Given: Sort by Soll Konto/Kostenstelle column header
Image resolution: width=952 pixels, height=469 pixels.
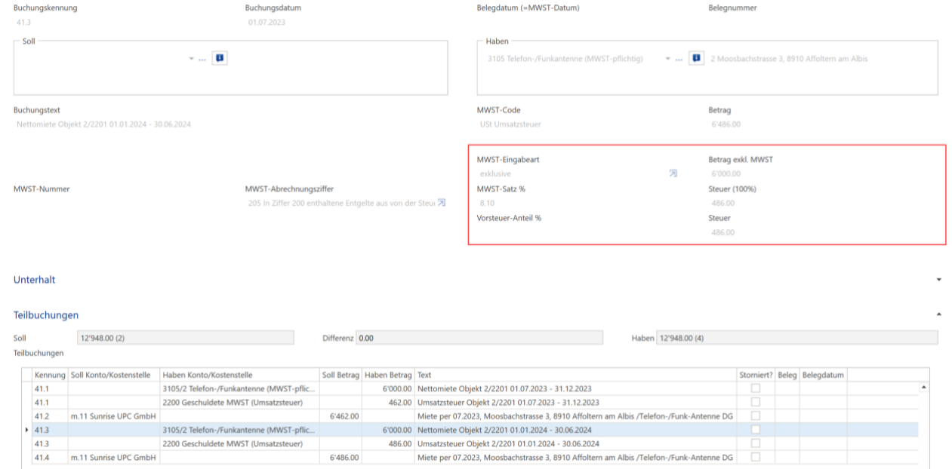Looking at the screenshot, I should click(114, 375).
